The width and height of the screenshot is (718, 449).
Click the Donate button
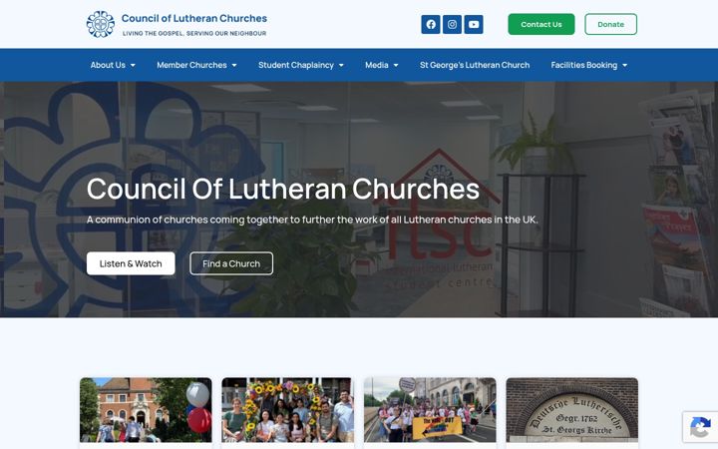(x=611, y=24)
